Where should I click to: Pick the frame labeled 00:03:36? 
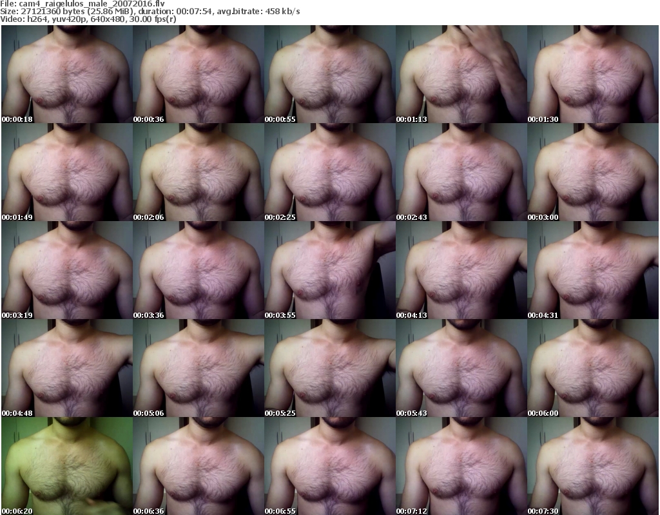pyautogui.click(x=199, y=270)
